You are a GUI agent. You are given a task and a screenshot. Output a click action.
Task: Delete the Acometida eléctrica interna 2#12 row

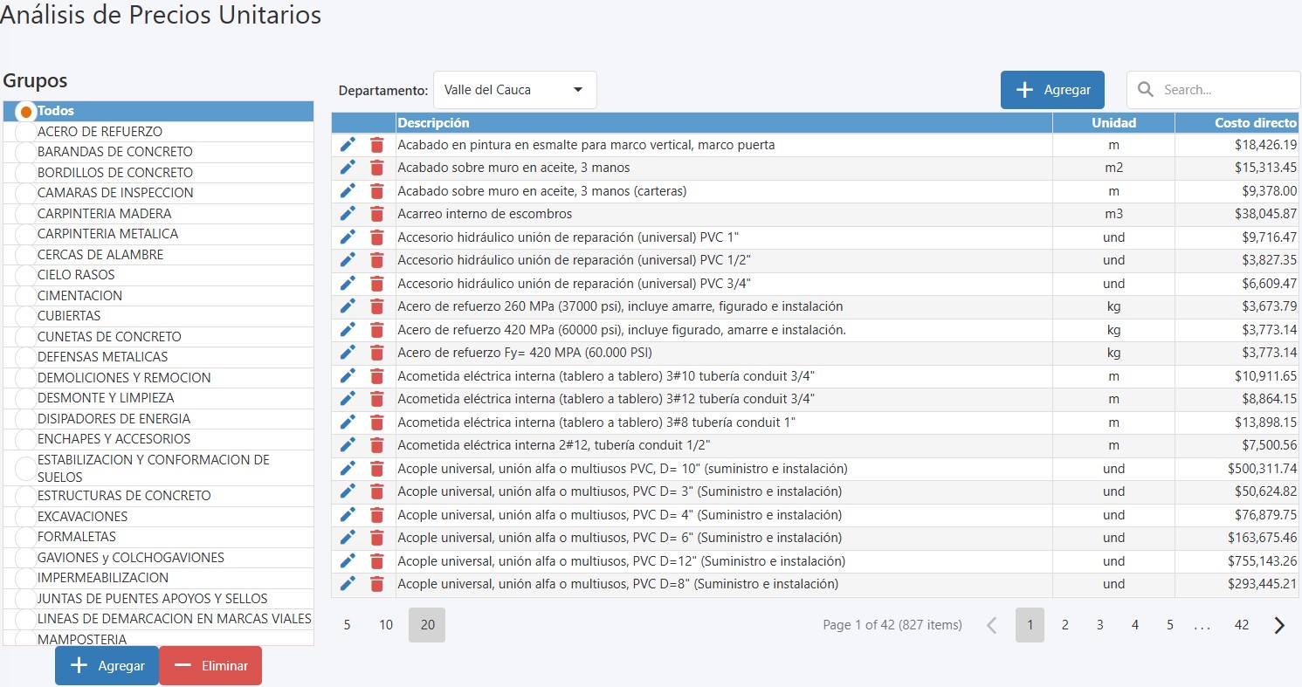[x=376, y=445]
